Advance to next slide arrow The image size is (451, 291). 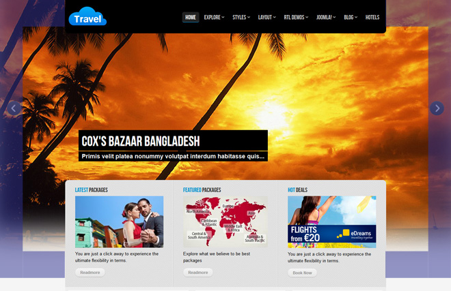(437, 108)
